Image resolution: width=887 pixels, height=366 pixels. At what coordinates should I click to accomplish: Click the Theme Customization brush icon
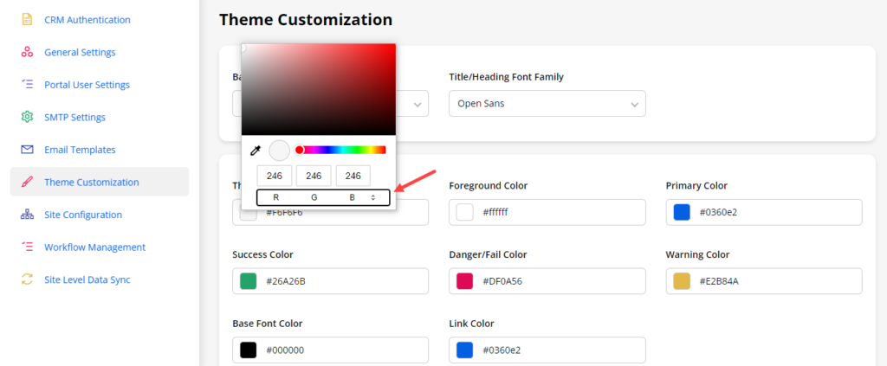pyautogui.click(x=27, y=183)
